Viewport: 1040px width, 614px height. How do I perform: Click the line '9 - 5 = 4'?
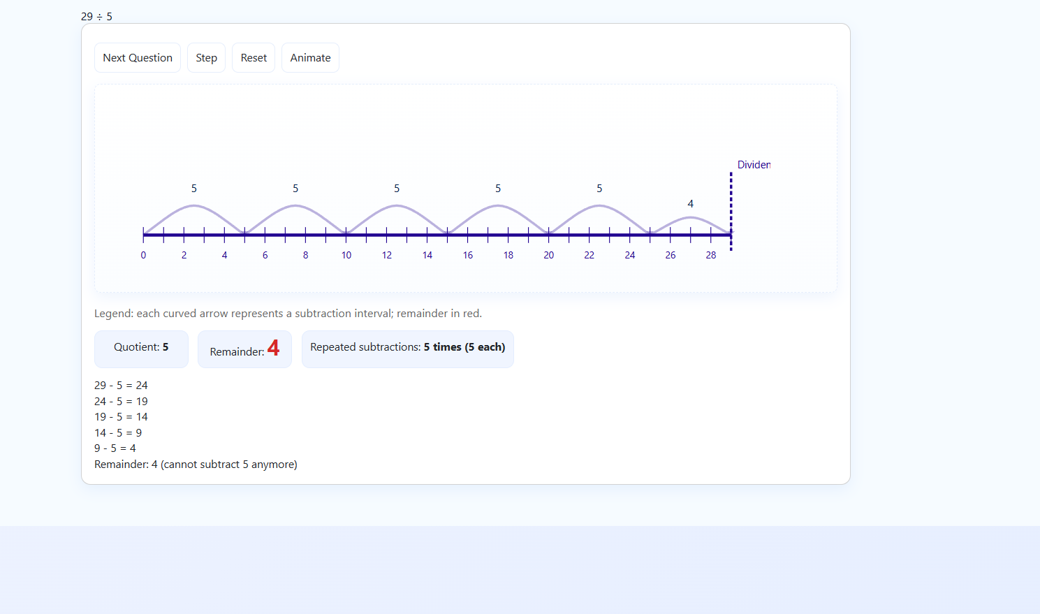point(115,448)
